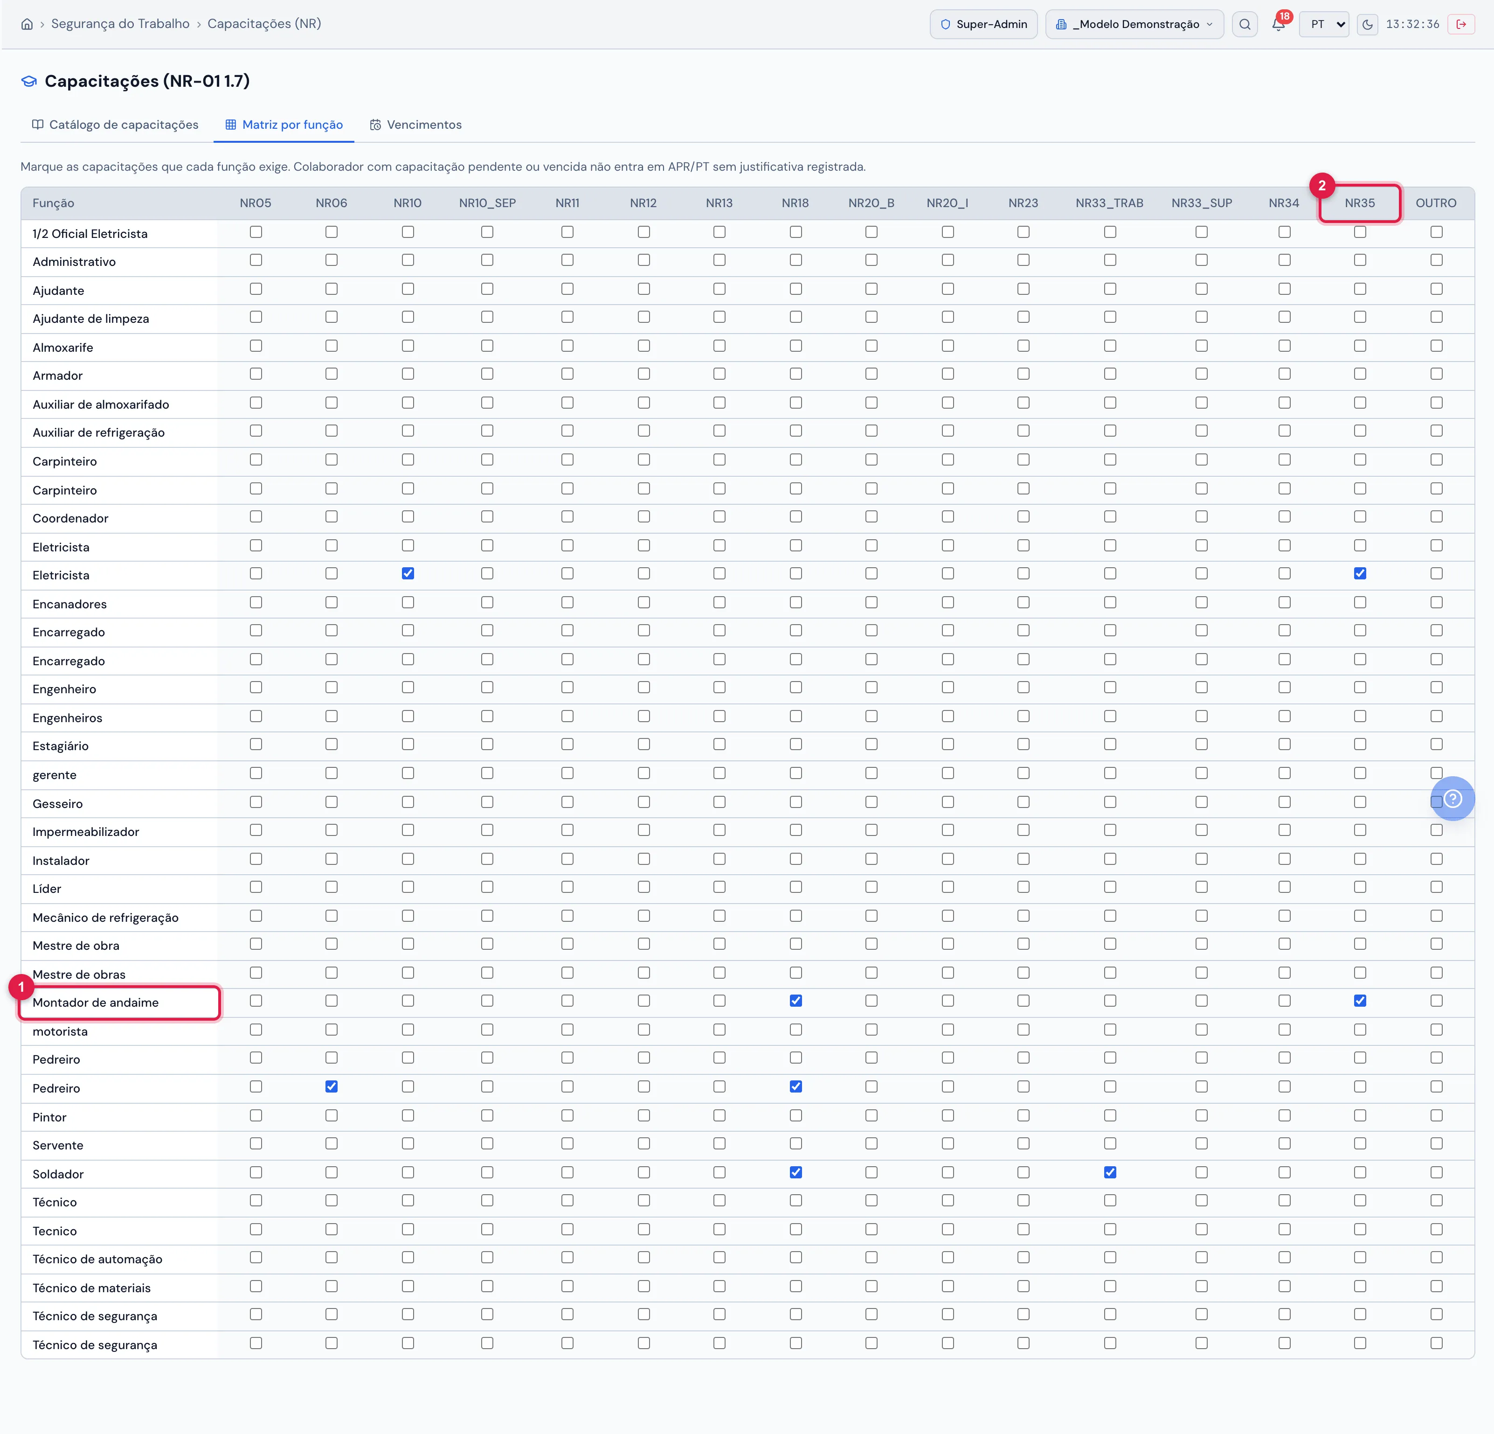Image resolution: width=1494 pixels, height=1434 pixels.
Task: Switch to Catálogo de capacitações tab
Action: [115, 125]
